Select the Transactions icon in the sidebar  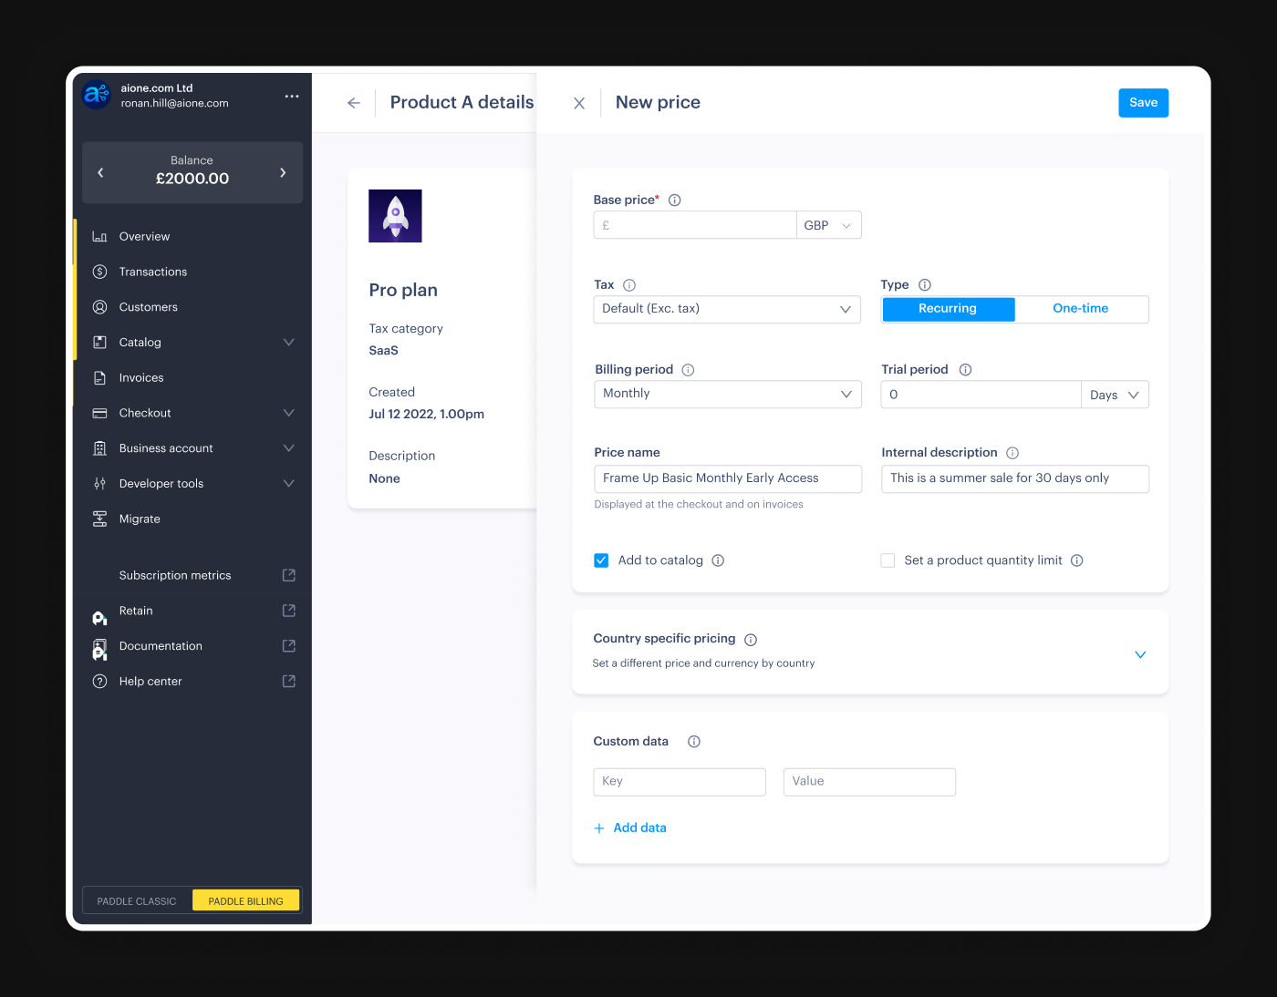[x=100, y=271]
